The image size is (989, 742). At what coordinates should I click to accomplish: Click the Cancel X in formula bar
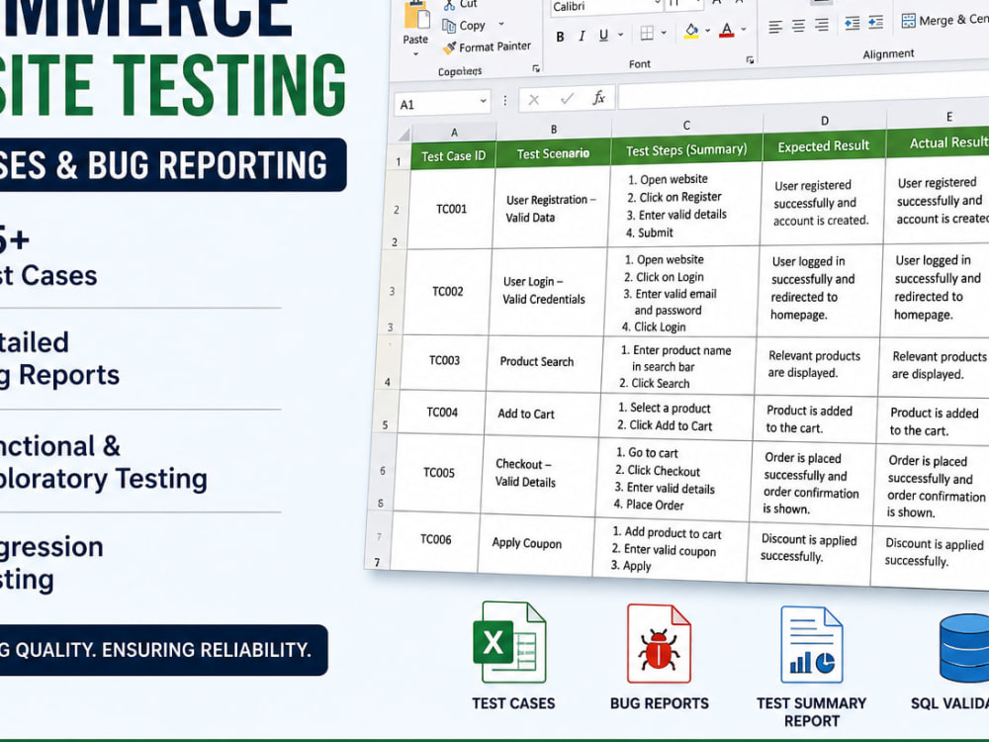coord(534,100)
